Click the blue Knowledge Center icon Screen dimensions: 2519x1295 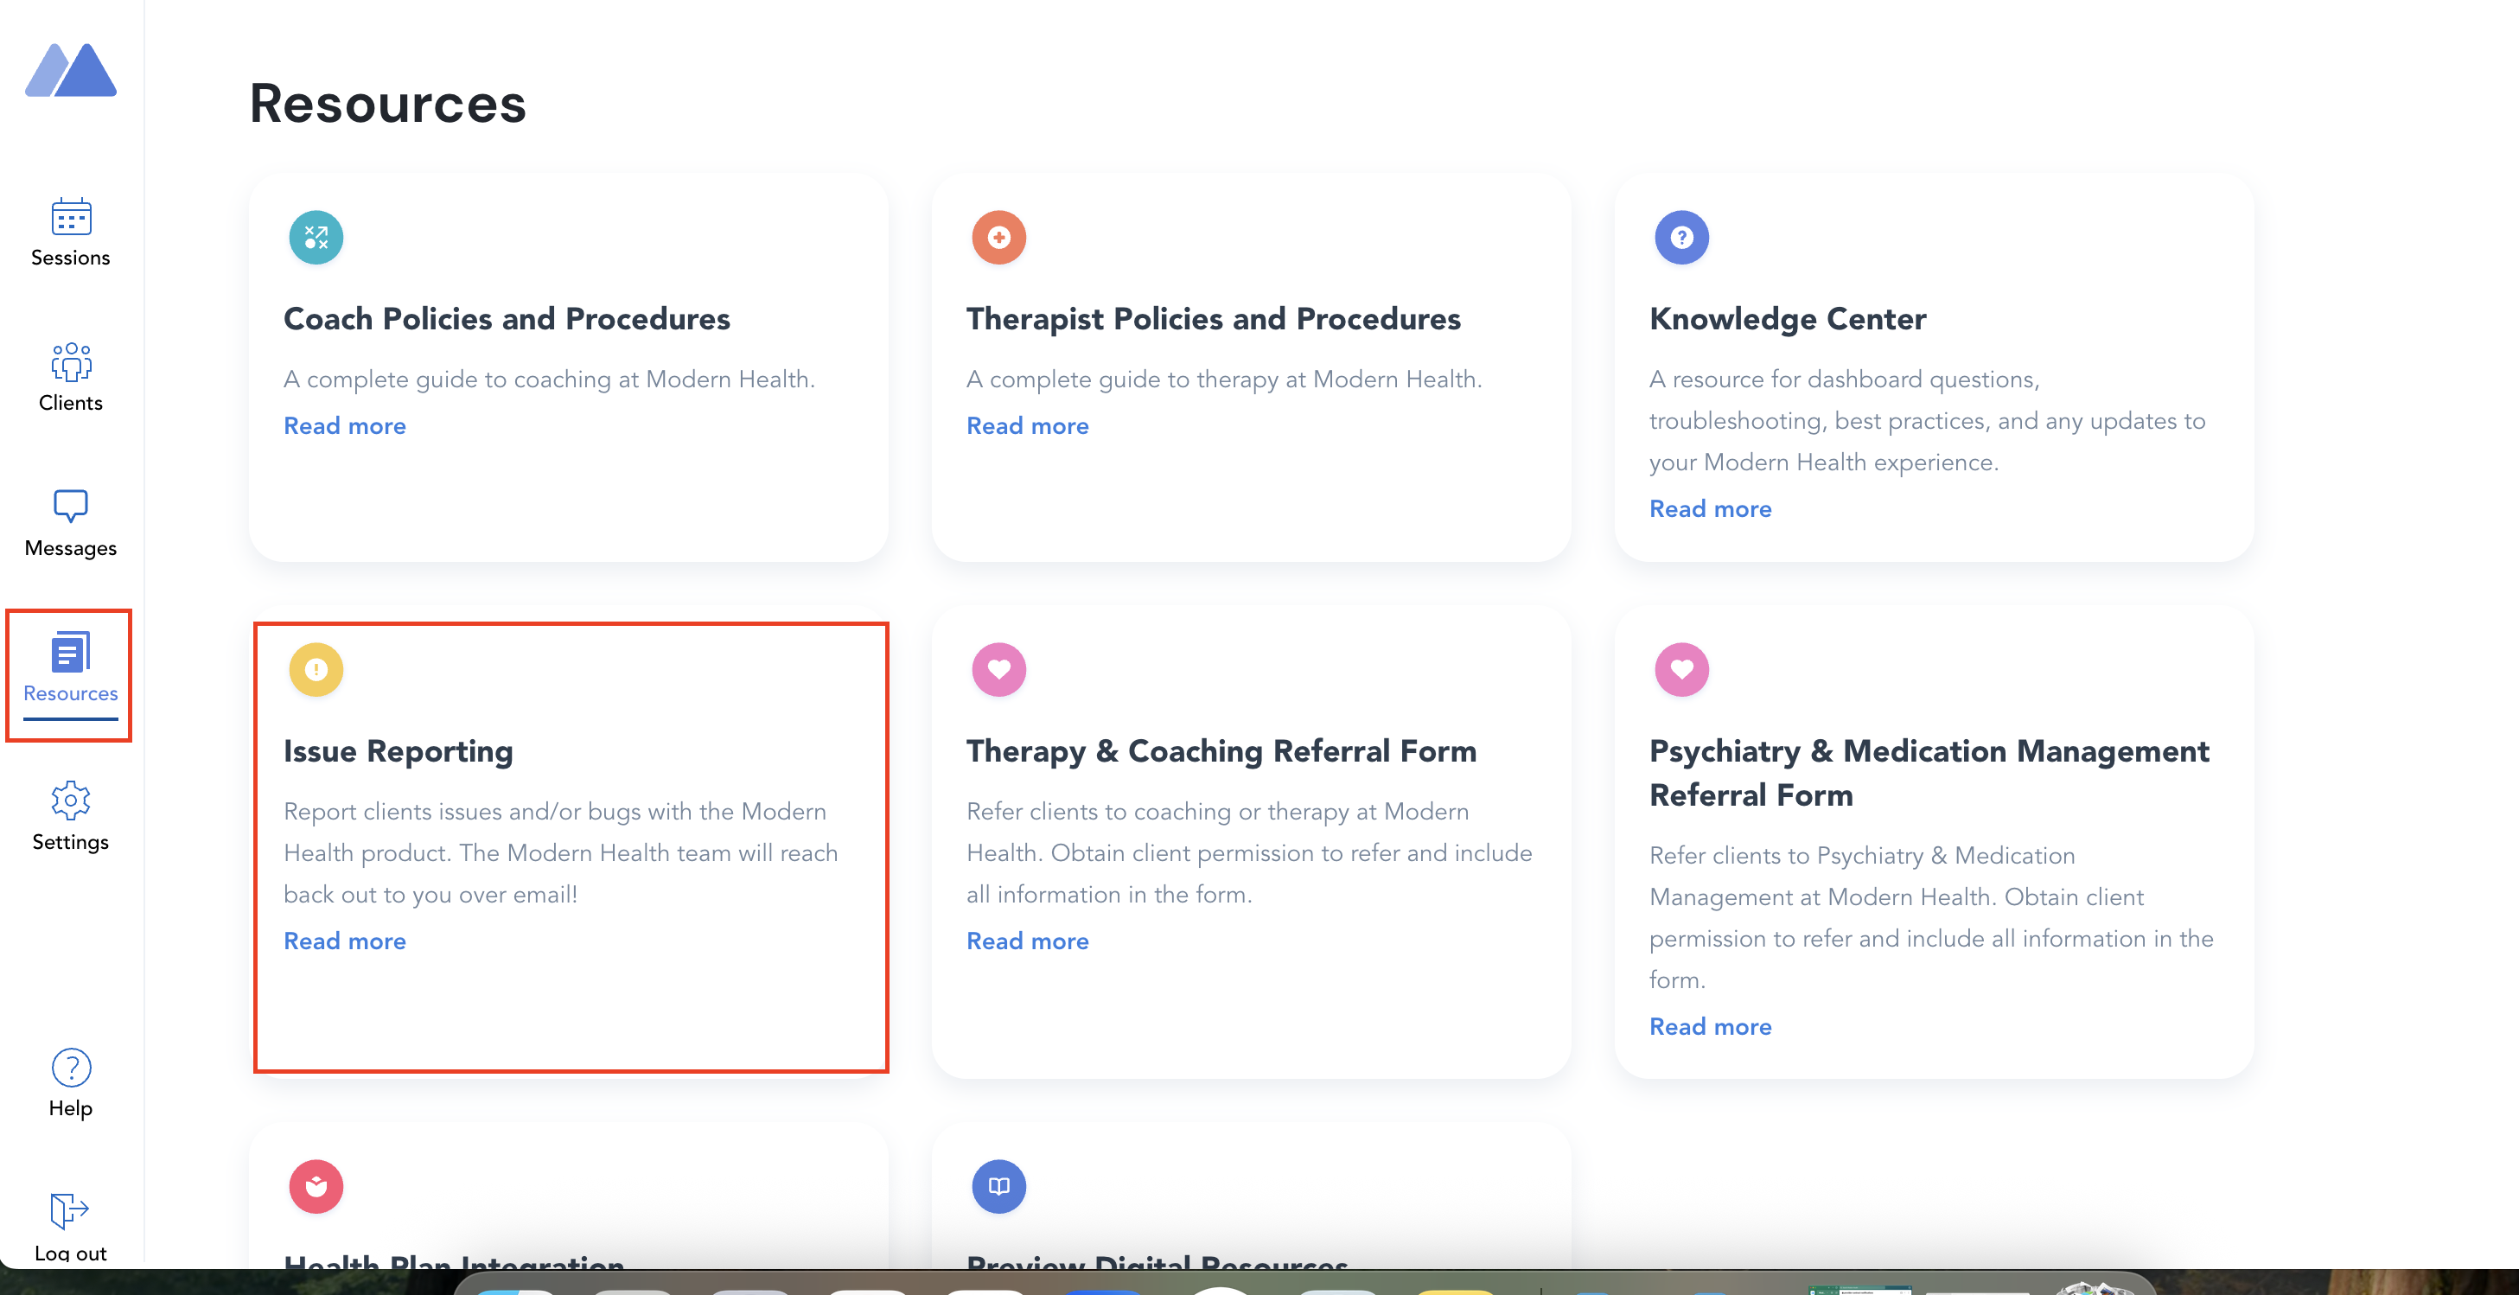click(x=1681, y=238)
